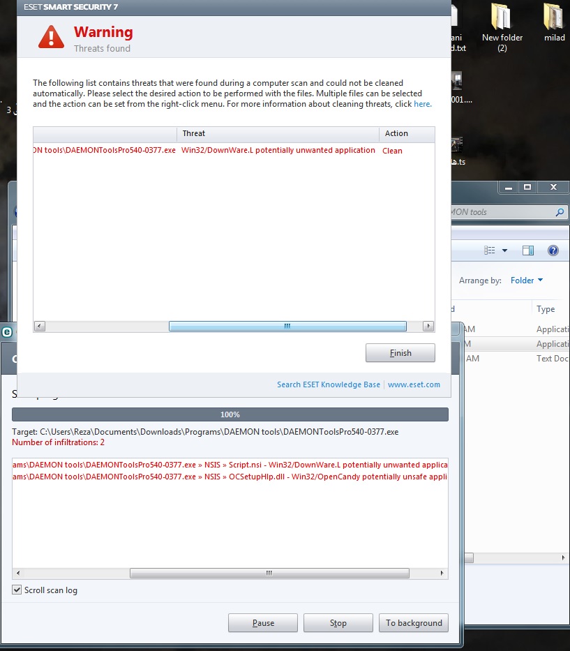Image resolution: width=570 pixels, height=651 pixels.
Task: Open the 'New folder (2)' desktop folder
Action: pyautogui.click(x=502, y=19)
